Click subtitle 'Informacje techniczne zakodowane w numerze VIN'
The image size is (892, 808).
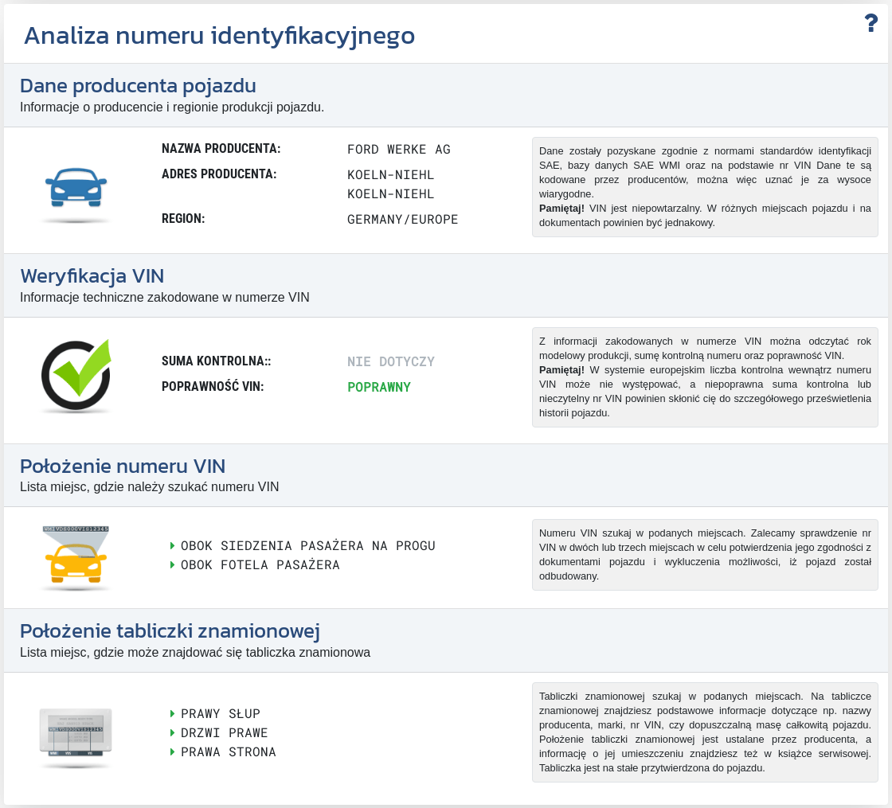click(x=164, y=298)
